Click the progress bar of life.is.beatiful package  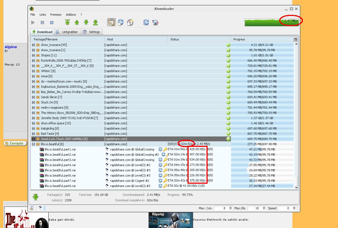click(x=262, y=144)
